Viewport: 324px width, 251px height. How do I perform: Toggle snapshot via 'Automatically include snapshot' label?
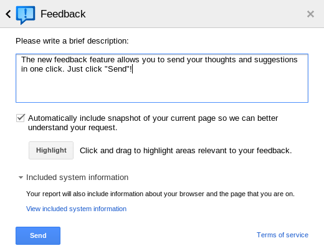(x=153, y=118)
